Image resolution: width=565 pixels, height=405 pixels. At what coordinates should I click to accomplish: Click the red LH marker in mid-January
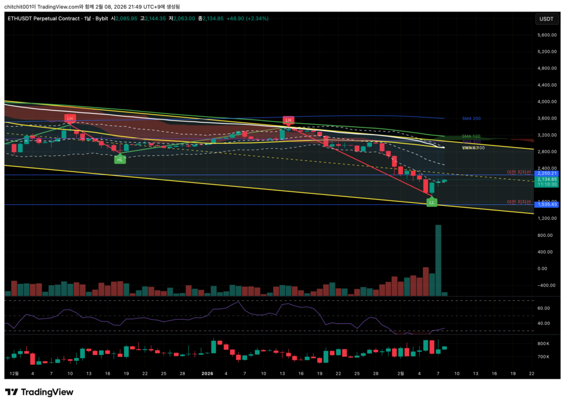(287, 120)
